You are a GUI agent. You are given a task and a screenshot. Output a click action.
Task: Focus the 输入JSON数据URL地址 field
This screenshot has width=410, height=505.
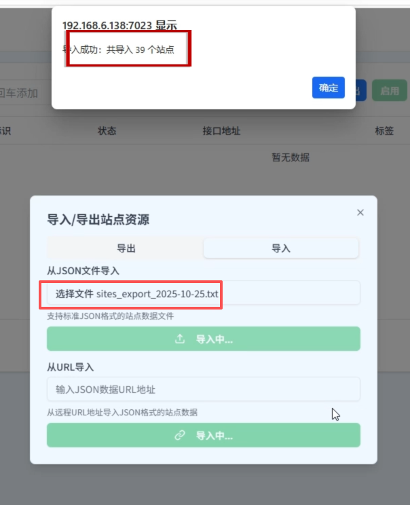[x=203, y=390]
